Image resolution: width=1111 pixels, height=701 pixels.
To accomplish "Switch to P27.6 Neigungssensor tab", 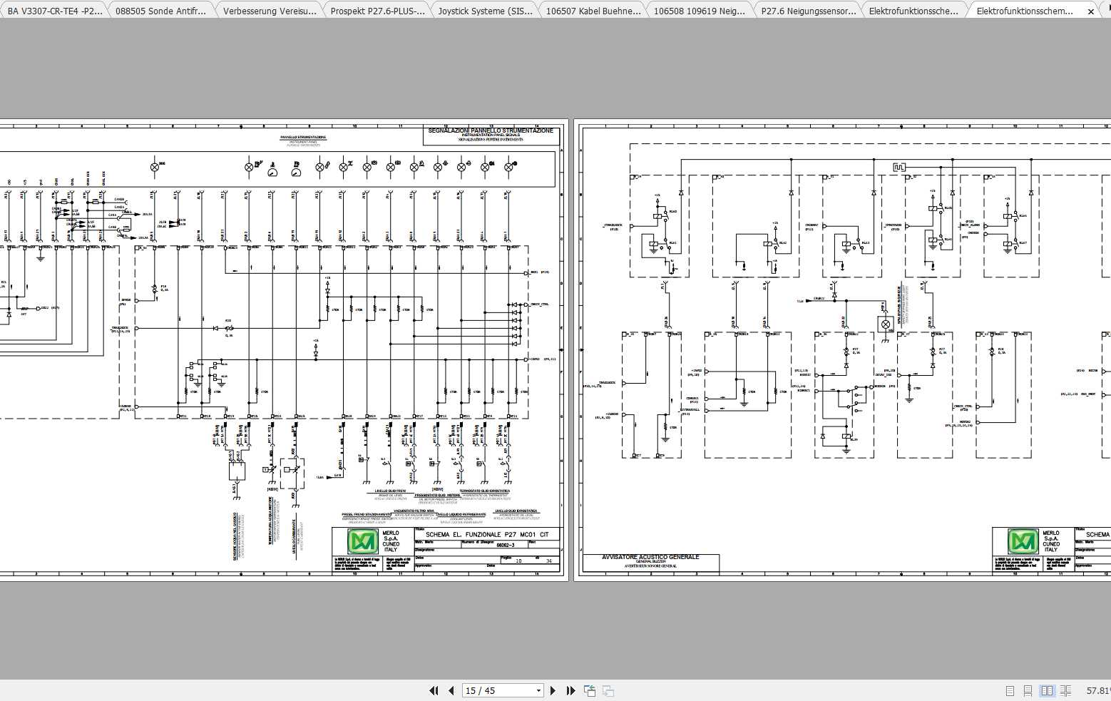I will click(807, 11).
